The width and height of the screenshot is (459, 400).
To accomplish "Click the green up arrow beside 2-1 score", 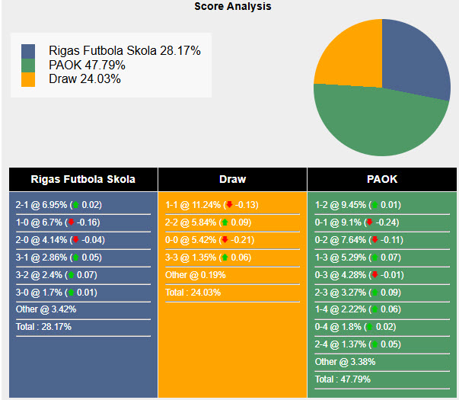I will coord(76,205).
